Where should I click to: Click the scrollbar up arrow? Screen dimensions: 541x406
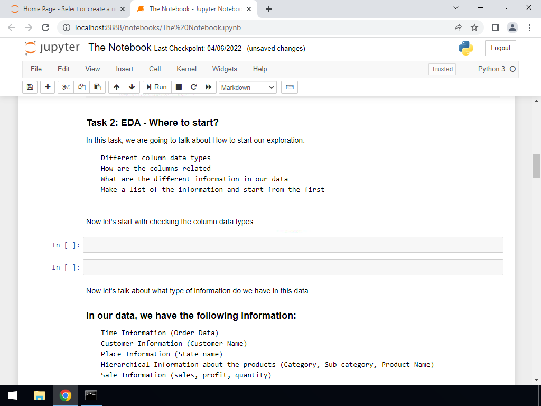[x=537, y=101]
